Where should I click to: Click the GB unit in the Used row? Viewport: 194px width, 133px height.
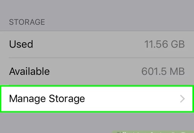177,44
